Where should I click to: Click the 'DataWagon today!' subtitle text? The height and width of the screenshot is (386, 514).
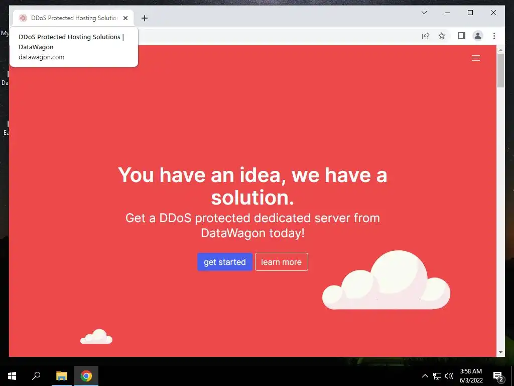click(x=253, y=233)
